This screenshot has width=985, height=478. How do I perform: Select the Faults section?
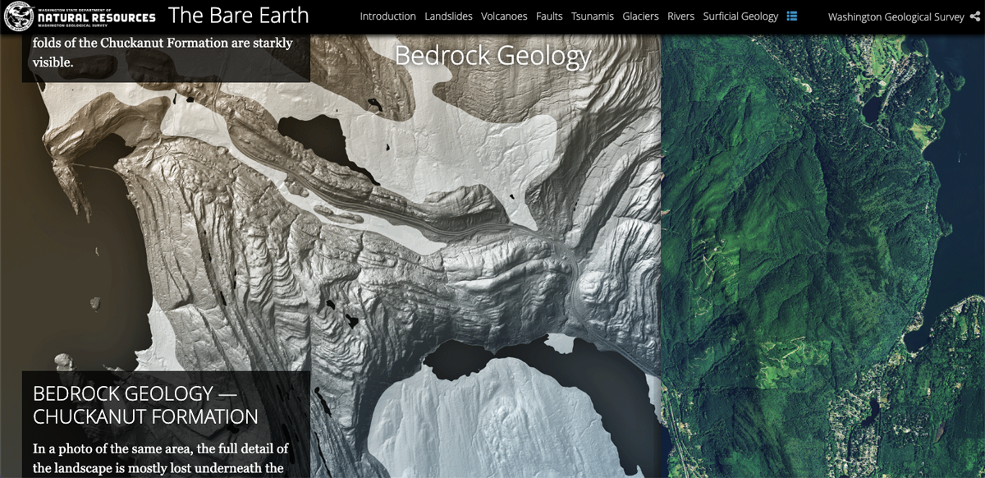point(549,16)
